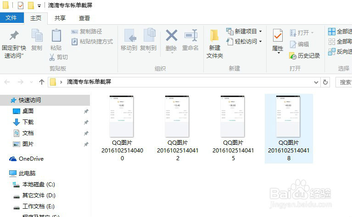Expand Easy access (轻松访问) dropdown
This screenshot has width=352, height=217.
[260, 42]
